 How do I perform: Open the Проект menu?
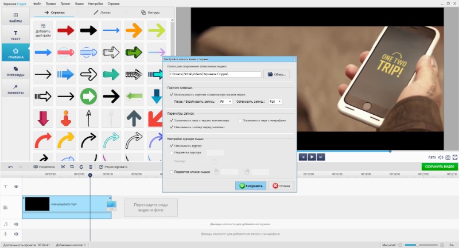point(65,4)
